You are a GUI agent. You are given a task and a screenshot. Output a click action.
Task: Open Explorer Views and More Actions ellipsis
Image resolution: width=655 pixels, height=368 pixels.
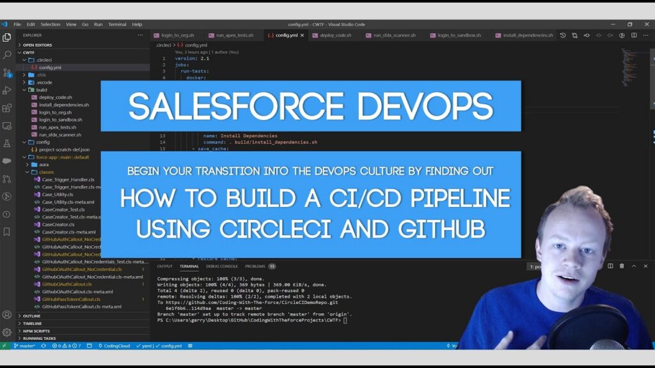coord(140,36)
